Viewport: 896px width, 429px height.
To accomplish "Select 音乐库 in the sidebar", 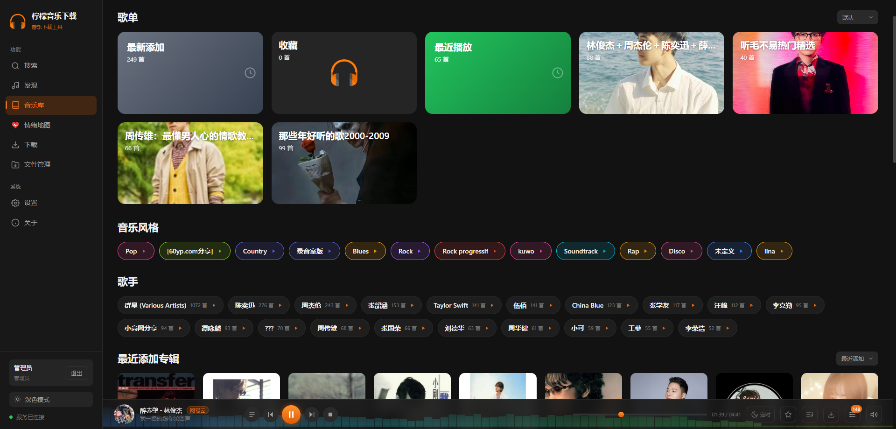I will 51,105.
